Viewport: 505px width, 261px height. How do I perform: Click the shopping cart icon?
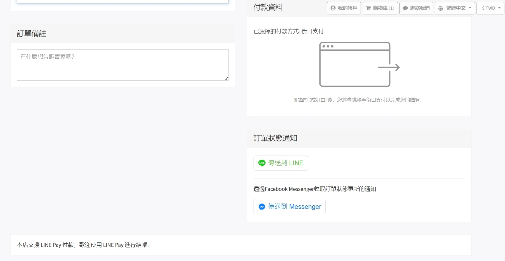[368, 8]
